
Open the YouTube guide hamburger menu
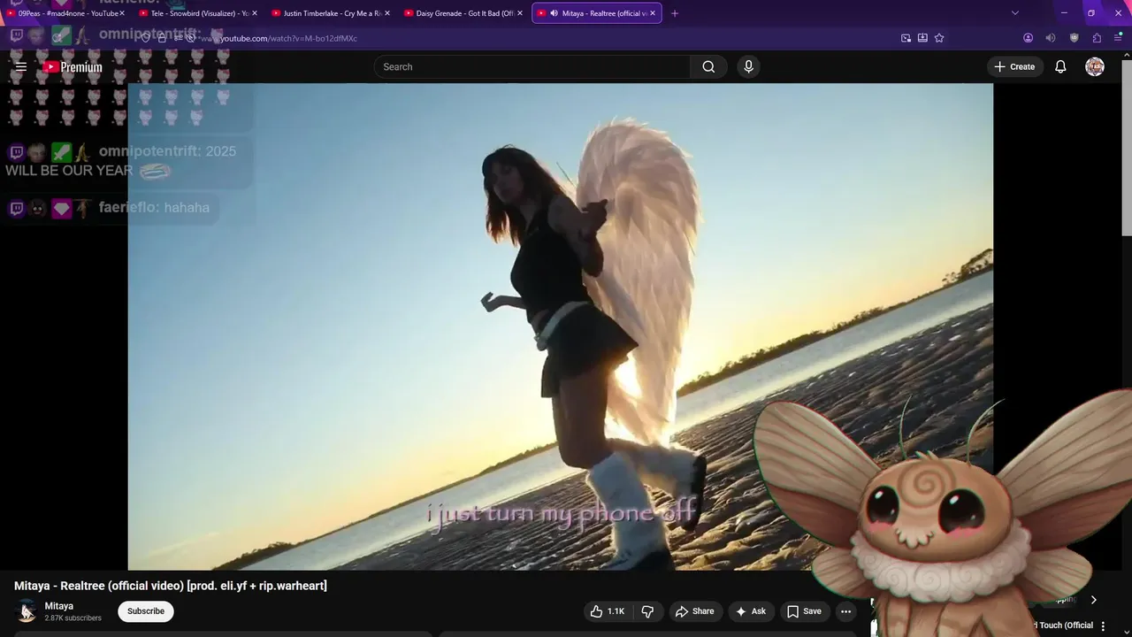[21, 66]
